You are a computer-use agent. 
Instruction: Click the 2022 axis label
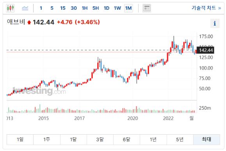[168, 118]
